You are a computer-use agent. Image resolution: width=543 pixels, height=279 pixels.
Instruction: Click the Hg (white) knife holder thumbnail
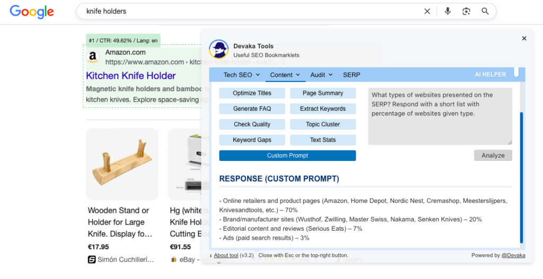point(185,164)
